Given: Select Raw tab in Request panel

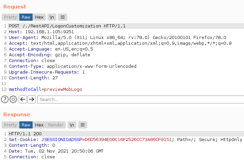Looking at the screenshot, I should pyautogui.click(x=26, y=17).
